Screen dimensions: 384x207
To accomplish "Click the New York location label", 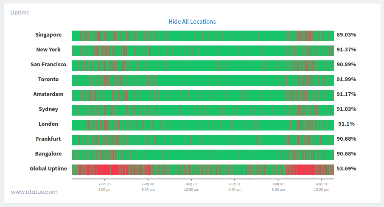I will click(48, 50).
